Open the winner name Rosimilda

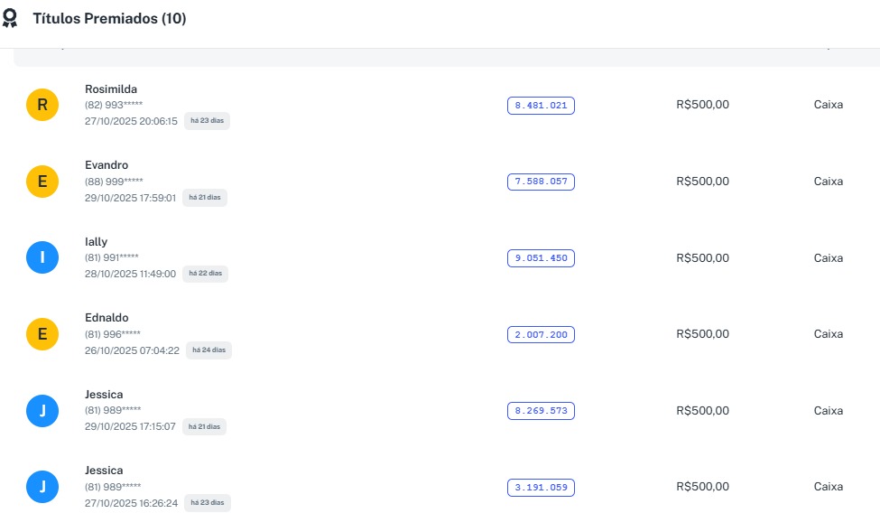coord(111,89)
